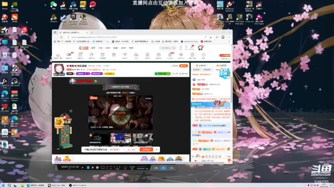Viewport: 334px width, 188px height.
Task: Click the chat message input field
Action: [x=213, y=160]
